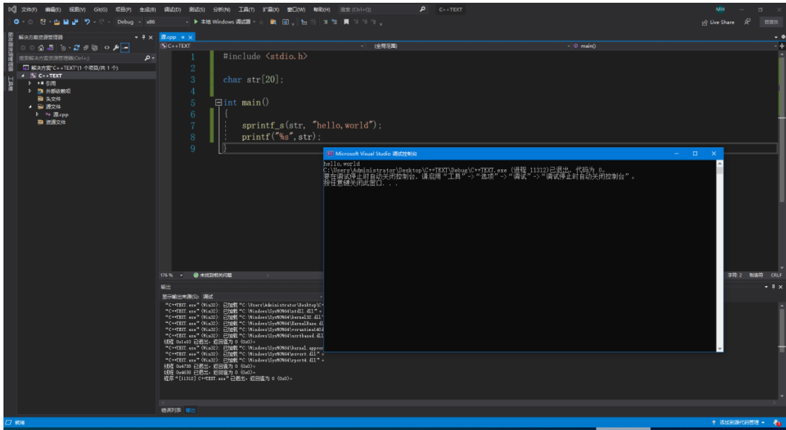Viewport: 786px width, 430px height.
Task: Click the bookmark icon in the toolbar
Action: 346,22
